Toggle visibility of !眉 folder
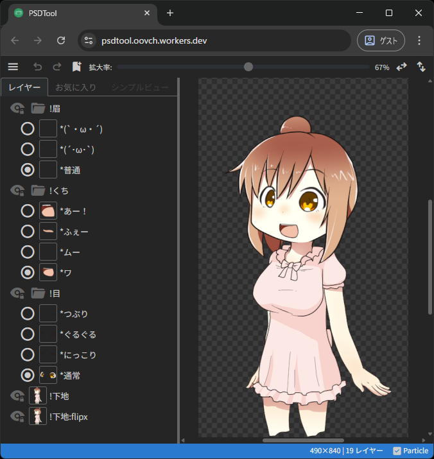This screenshot has height=459, width=434. 17,108
